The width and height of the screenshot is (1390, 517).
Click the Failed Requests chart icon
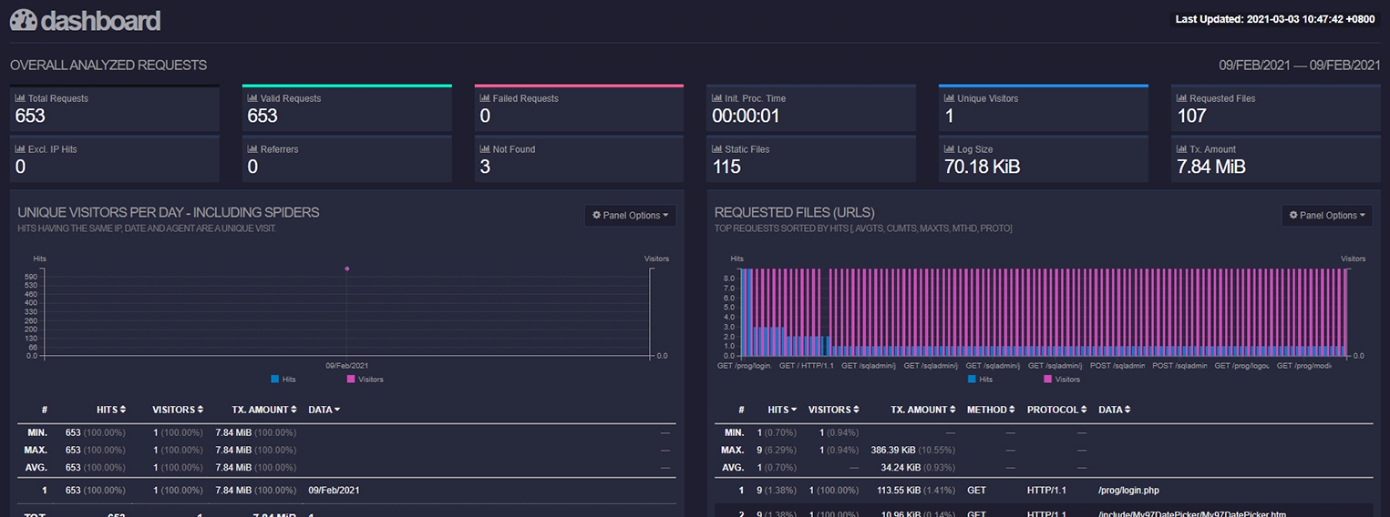click(485, 98)
